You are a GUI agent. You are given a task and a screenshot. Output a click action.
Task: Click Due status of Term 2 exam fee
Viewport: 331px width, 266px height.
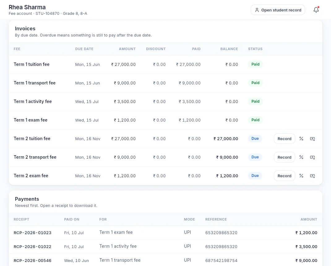(255, 176)
